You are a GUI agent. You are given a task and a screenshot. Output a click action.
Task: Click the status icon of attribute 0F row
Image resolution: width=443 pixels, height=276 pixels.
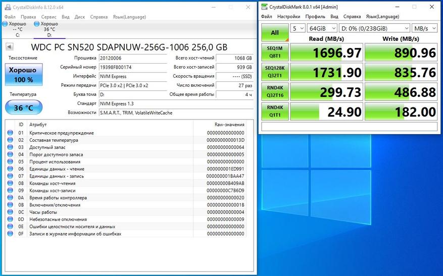point(10,234)
